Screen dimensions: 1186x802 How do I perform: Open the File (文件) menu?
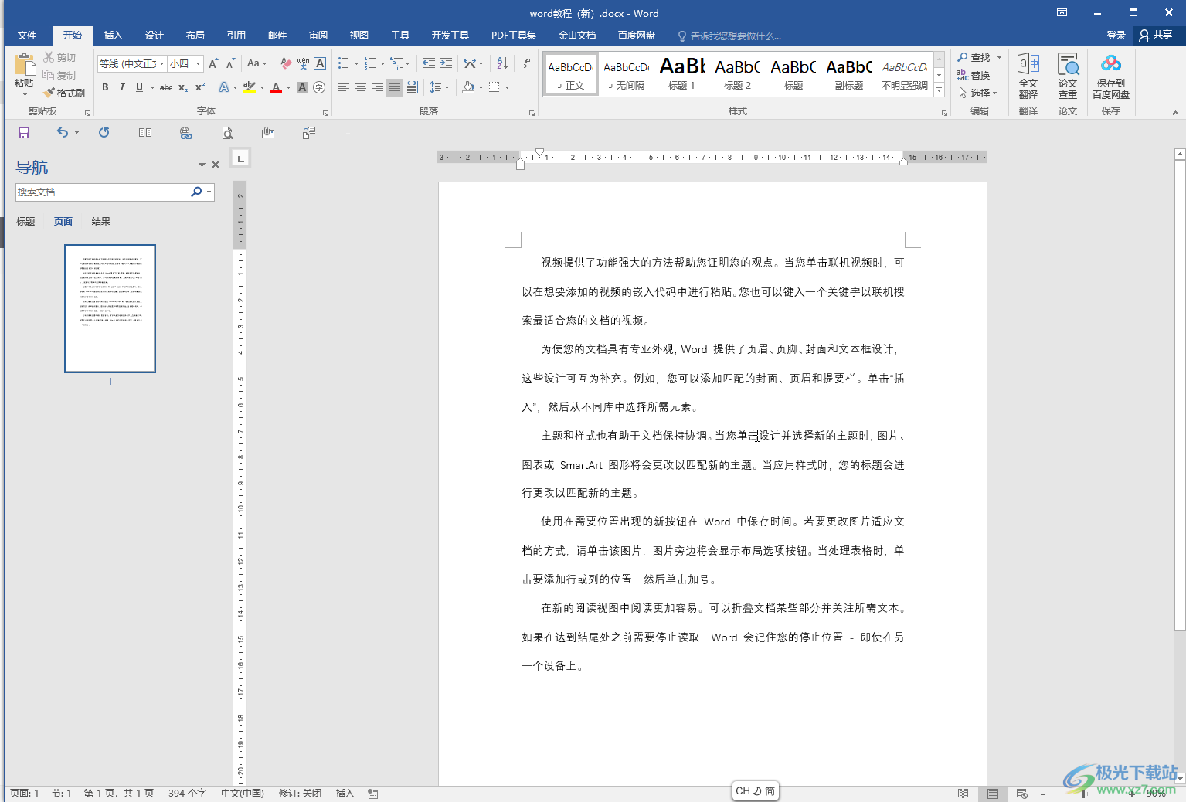27,36
